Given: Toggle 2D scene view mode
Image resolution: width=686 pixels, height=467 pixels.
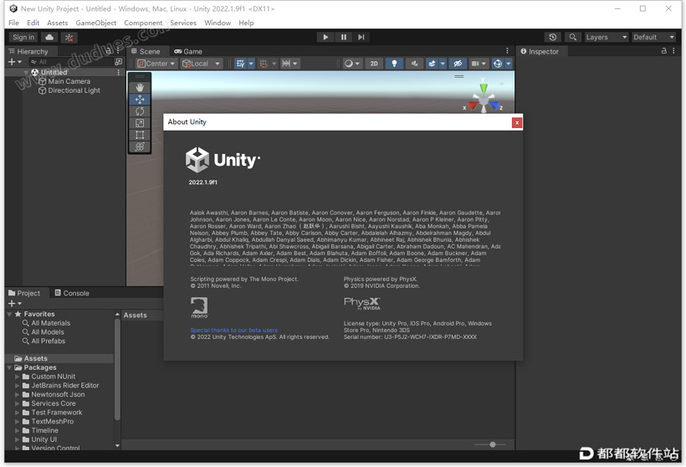Looking at the screenshot, I should point(374,64).
